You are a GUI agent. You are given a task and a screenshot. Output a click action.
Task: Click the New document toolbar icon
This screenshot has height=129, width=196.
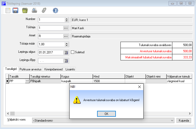tap(8, 10)
